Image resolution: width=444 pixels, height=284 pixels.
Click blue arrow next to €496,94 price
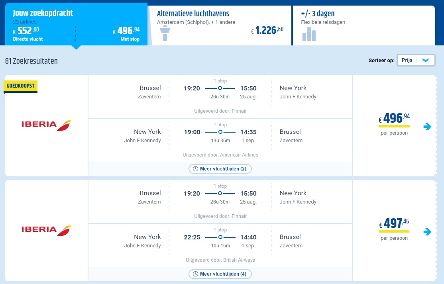pos(427,126)
